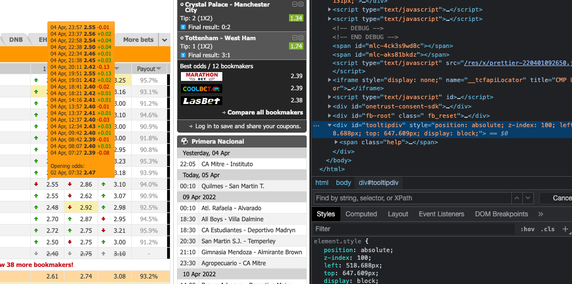Collapse the div tooltipdiv node
Screen dimensions: 572x284
[x=330, y=125]
